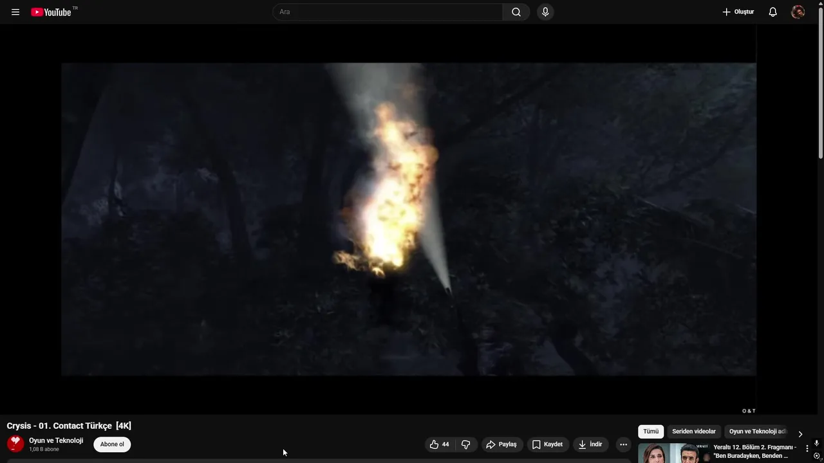Like the video with 44 likes

point(440,444)
